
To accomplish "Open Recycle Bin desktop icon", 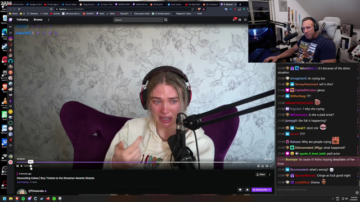I will pos(4,19).
